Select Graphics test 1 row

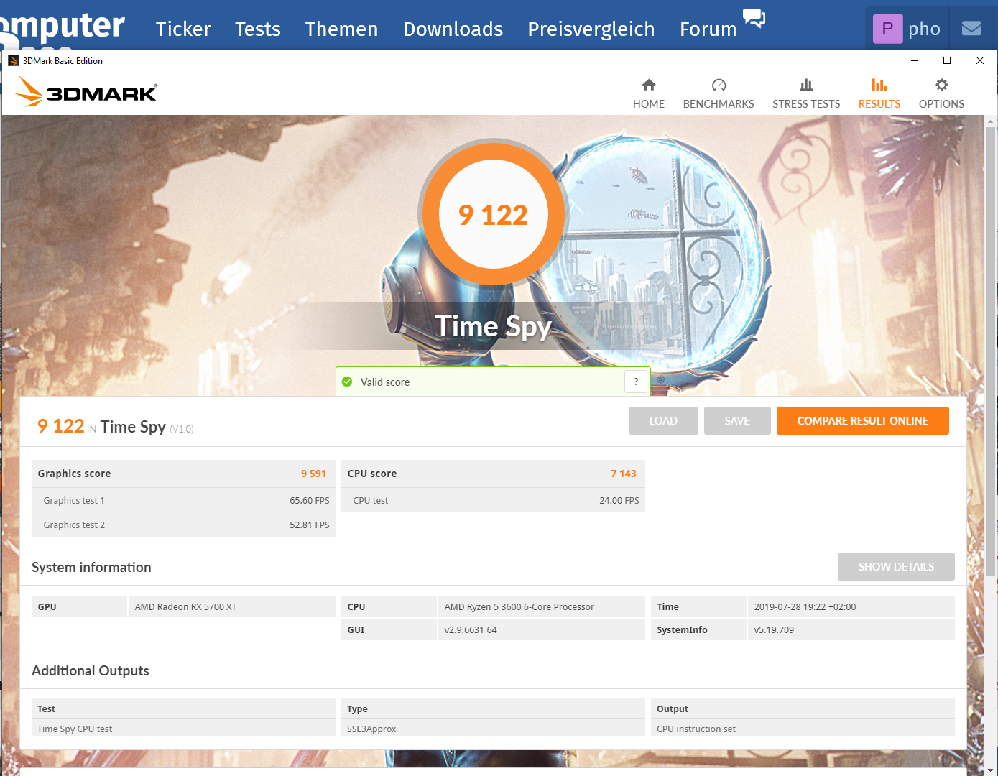point(184,500)
